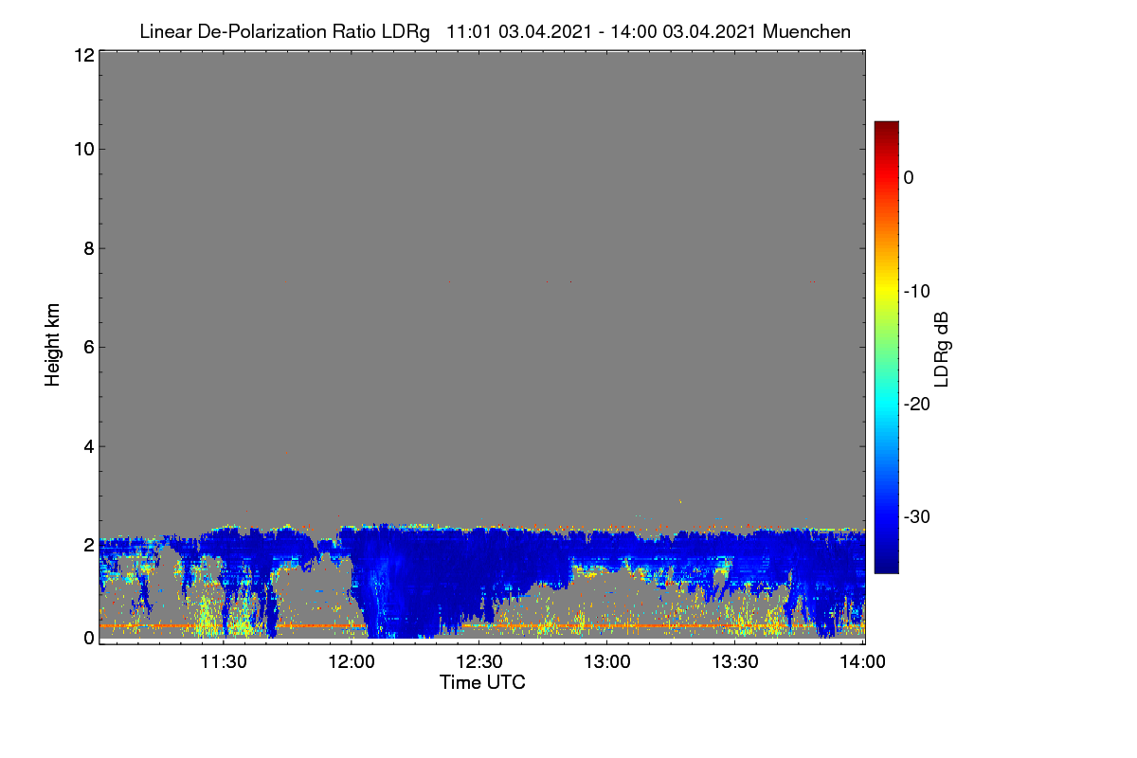Click the 'Height km' axis label

pyautogui.click(x=53, y=345)
